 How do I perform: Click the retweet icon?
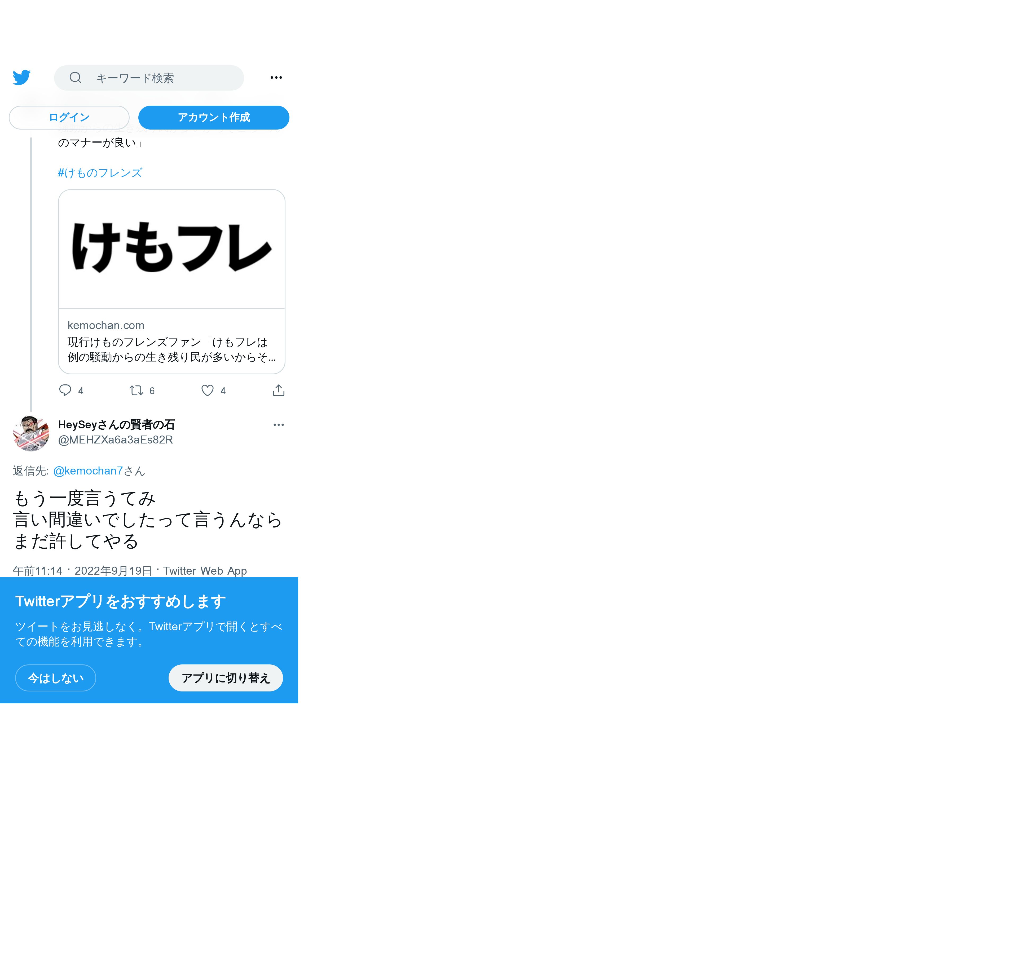click(136, 390)
